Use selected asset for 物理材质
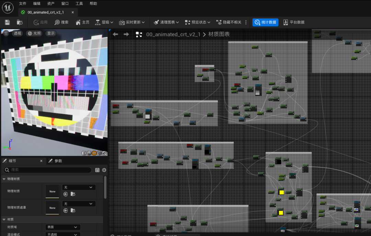This screenshot has width=371, height=236. pos(66,194)
